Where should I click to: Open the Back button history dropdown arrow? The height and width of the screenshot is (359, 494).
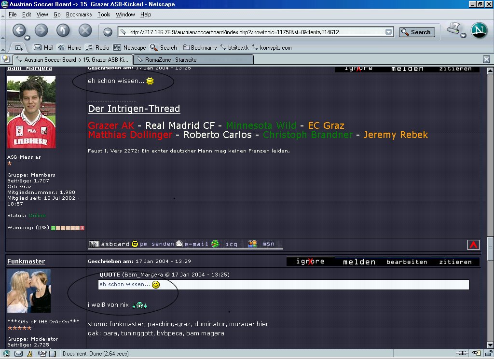pyautogui.click(x=27, y=38)
